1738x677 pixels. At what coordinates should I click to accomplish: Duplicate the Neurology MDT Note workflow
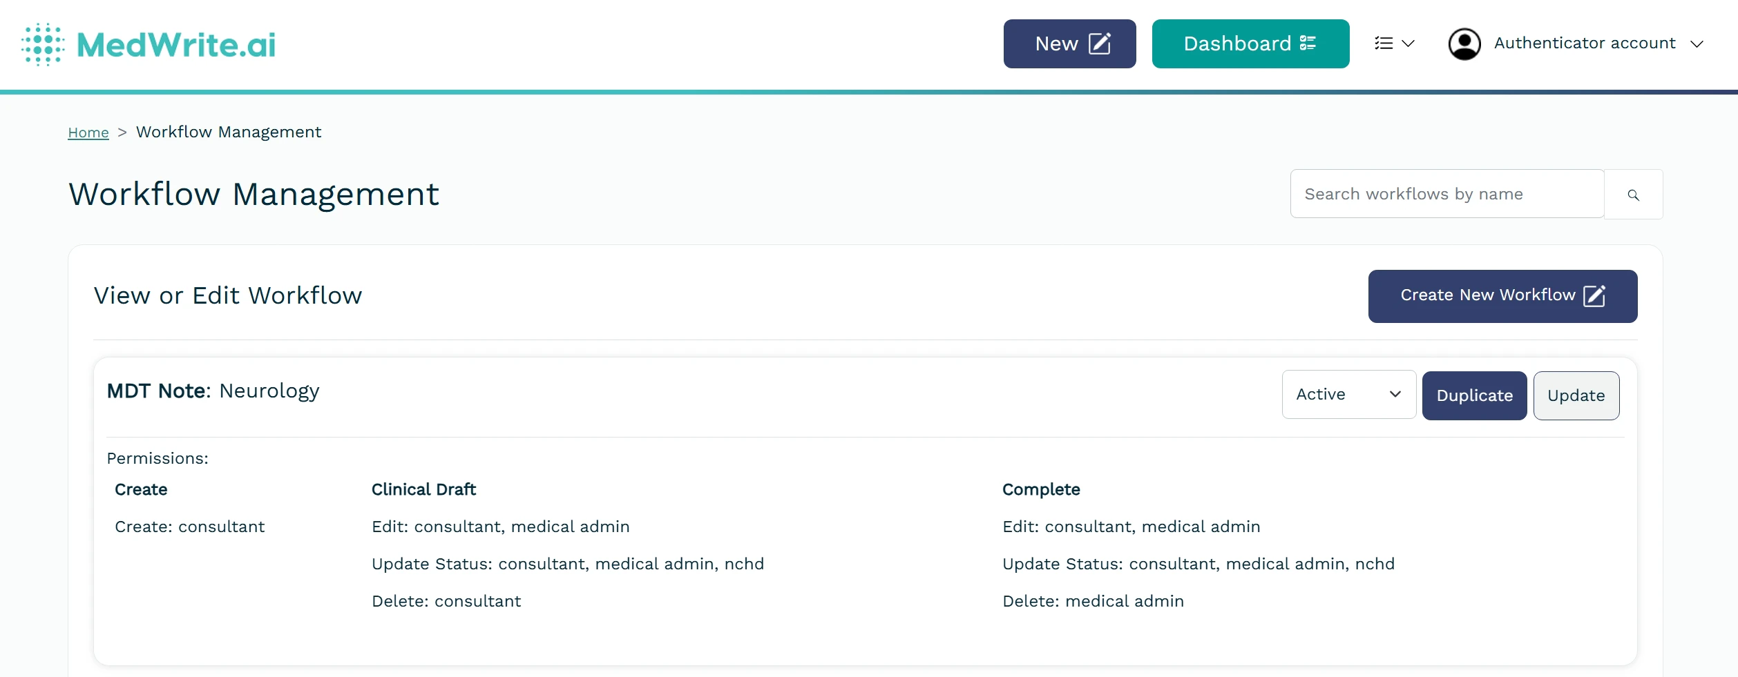coord(1474,395)
